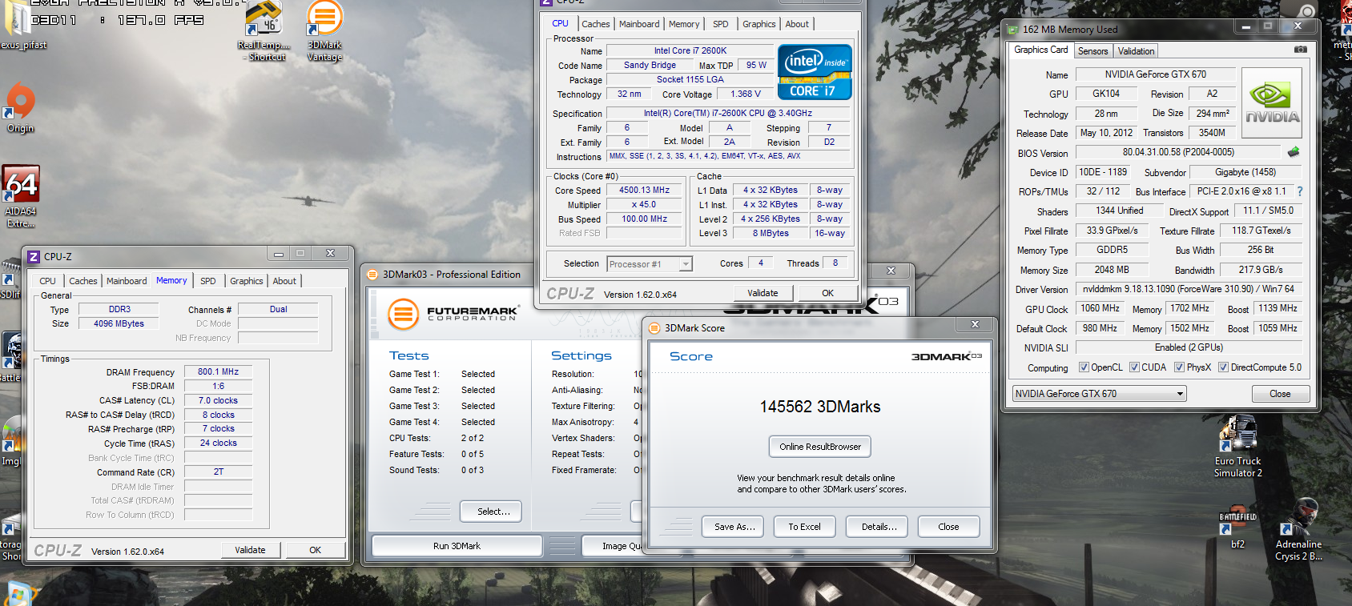Click the Driver Version nvlddmkm field
The image size is (1352, 606).
1189,289
